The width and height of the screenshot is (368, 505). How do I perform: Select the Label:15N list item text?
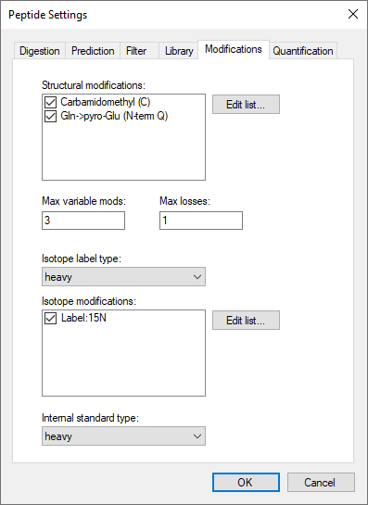[x=83, y=318]
